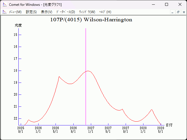Open the ヘルプ(H) help menu
Viewport: 187px width, 140px height.
pos(105,12)
